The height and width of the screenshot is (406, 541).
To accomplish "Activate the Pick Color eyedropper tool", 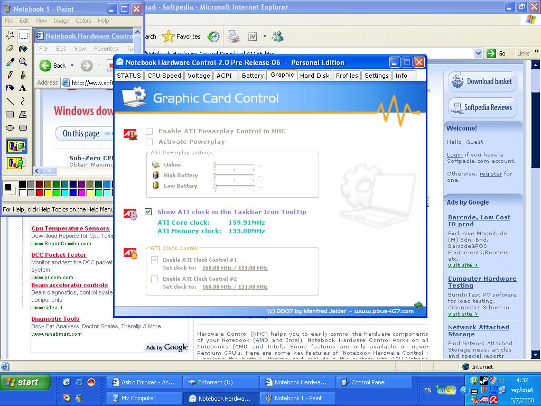I will coord(10,62).
